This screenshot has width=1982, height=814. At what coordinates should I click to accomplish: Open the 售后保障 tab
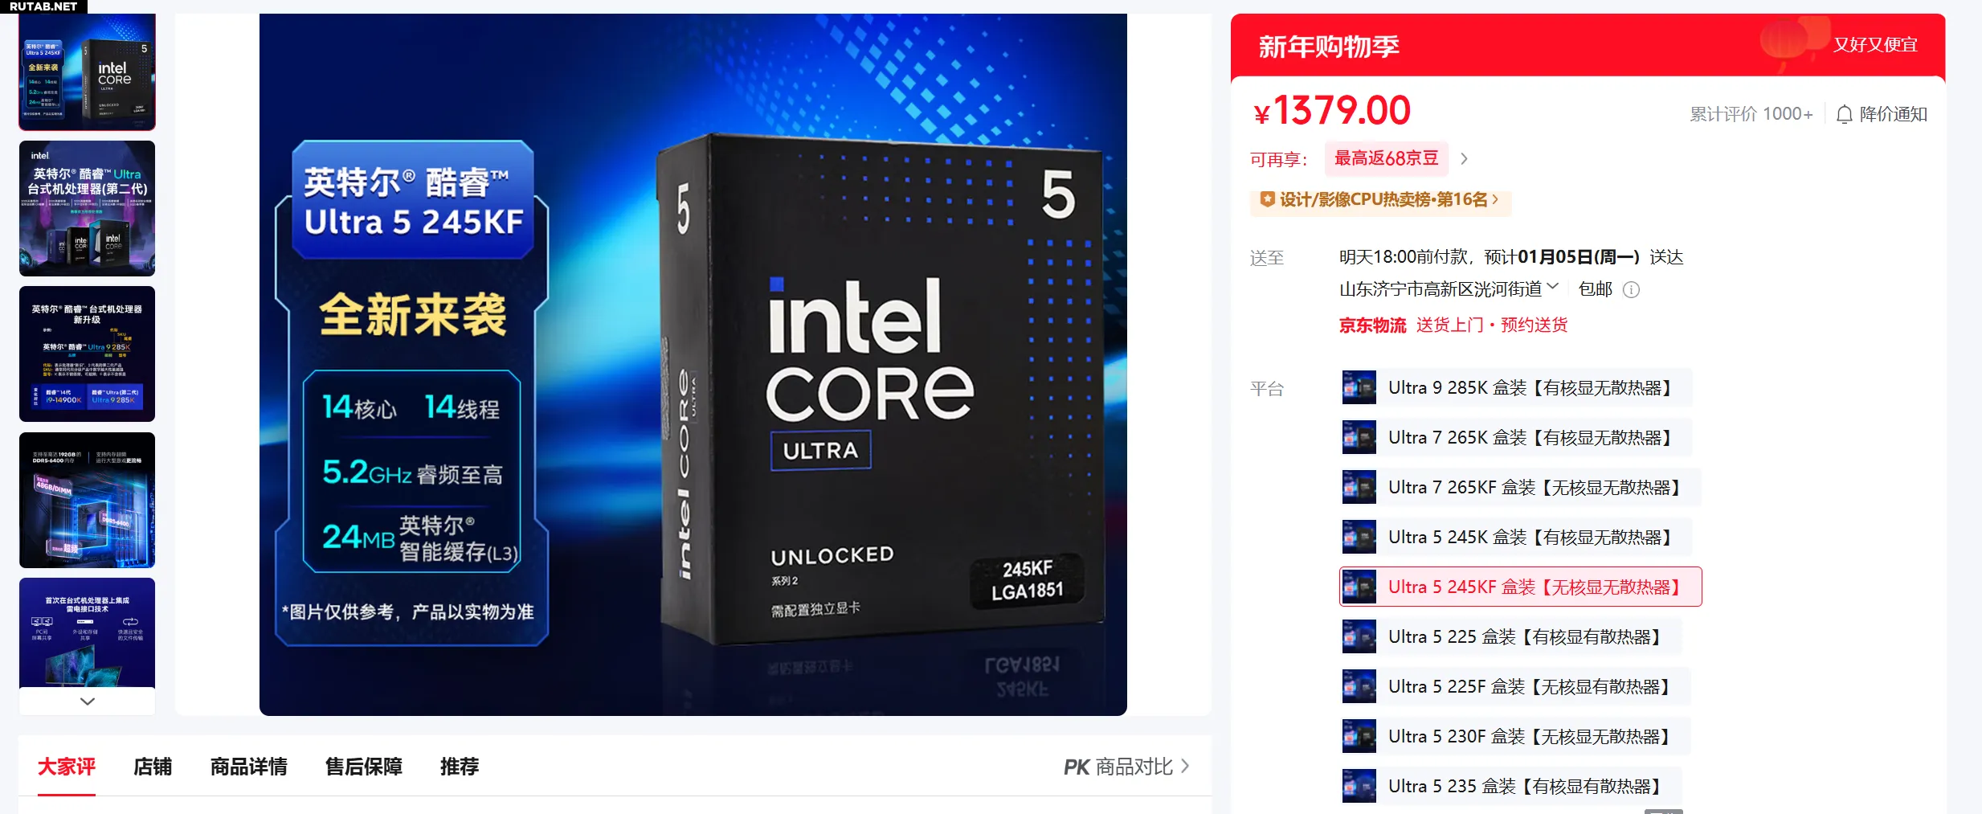(364, 767)
